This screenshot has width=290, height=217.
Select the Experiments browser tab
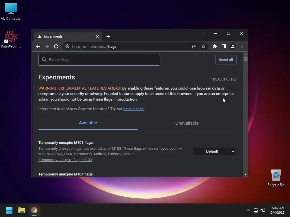68,36
